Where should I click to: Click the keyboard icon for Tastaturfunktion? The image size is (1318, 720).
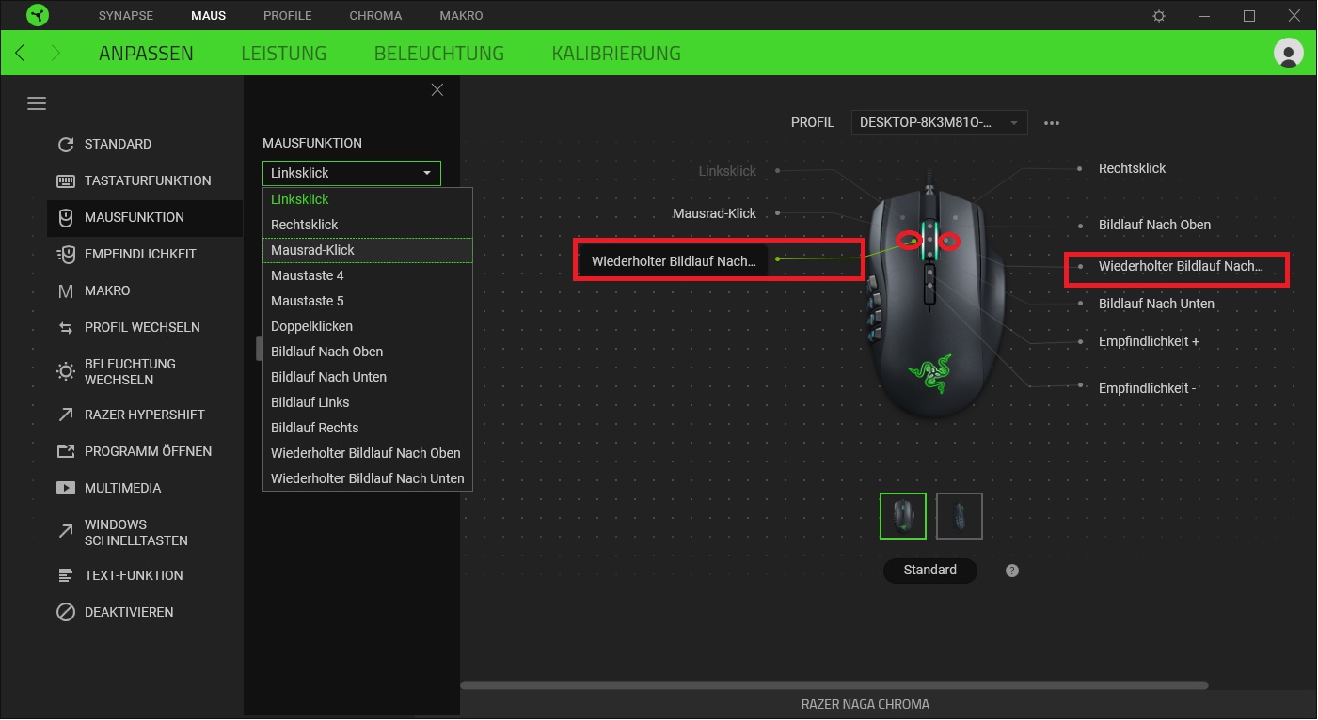click(x=66, y=180)
